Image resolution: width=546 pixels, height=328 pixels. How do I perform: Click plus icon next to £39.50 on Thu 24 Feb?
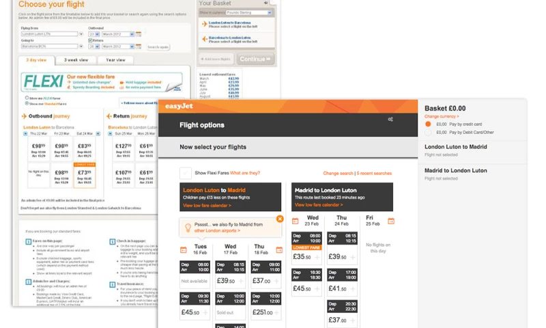pyautogui.click(x=353, y=257)
